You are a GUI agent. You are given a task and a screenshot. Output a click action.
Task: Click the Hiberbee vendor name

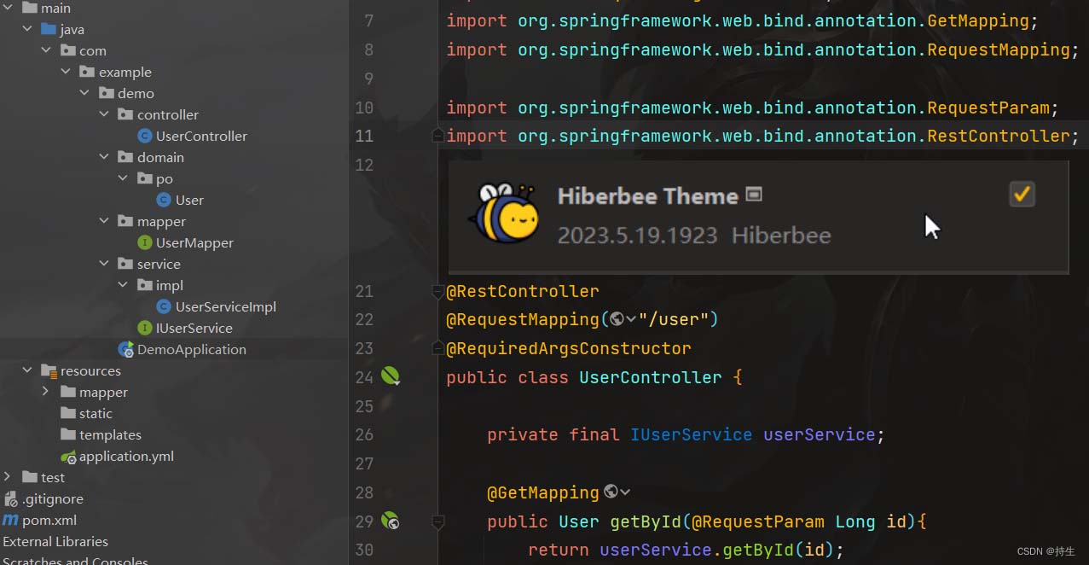coord(781,236)
